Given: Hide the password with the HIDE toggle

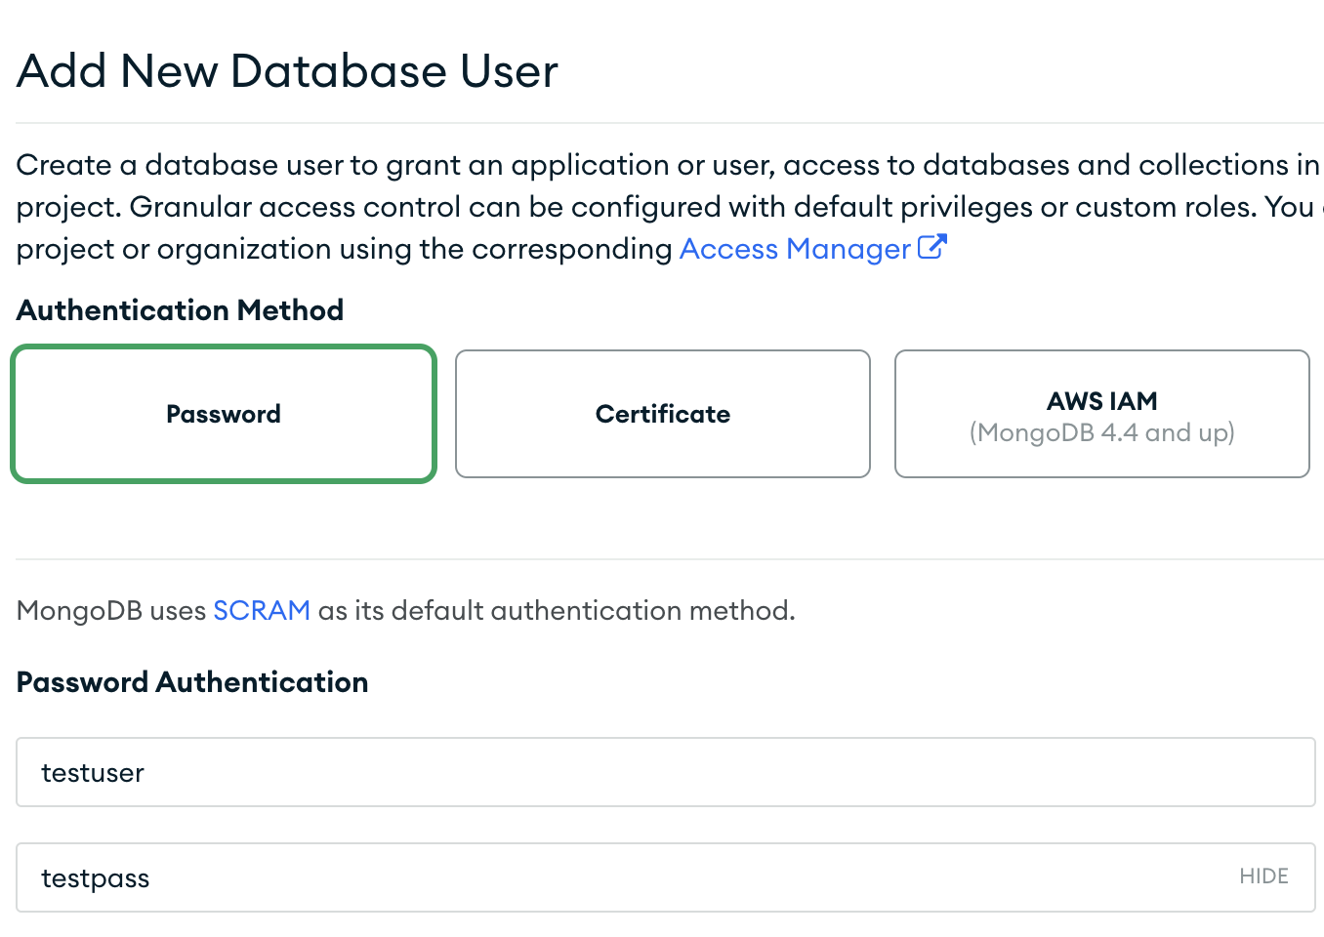Looking at the screenshot, I should [x=1263, y=876].
